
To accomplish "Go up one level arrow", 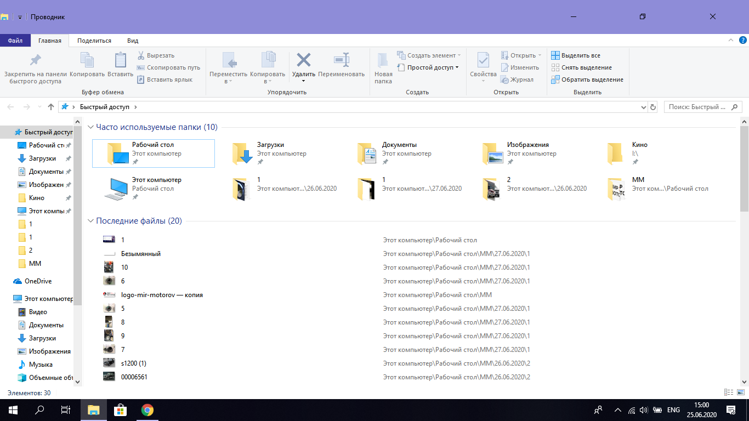I will [x=51, y=107].
